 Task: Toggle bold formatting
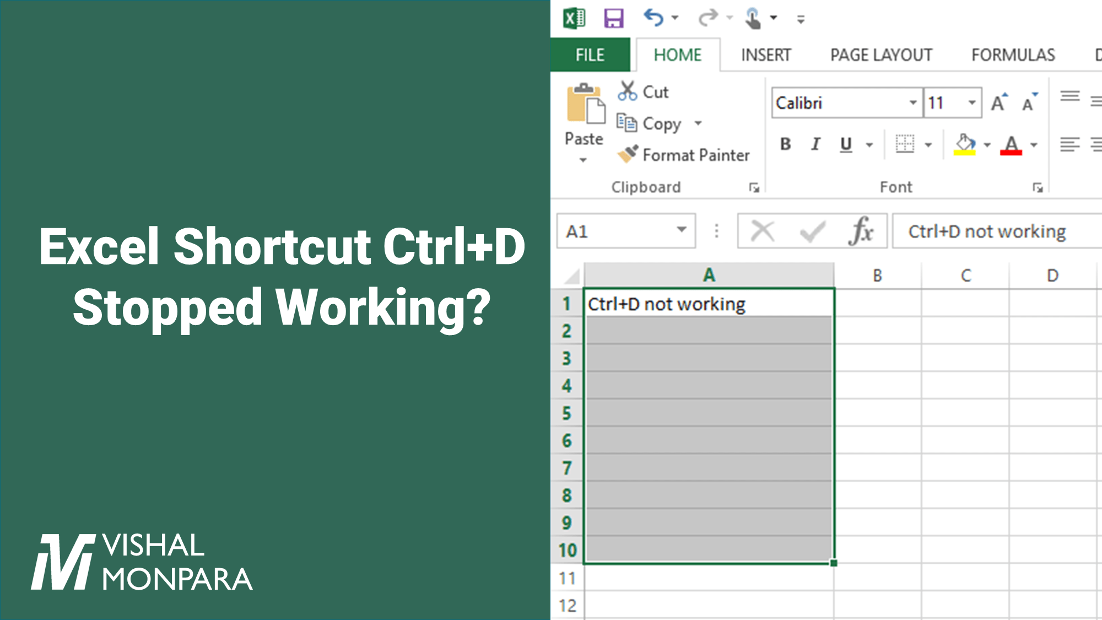(x=785, y=144)
